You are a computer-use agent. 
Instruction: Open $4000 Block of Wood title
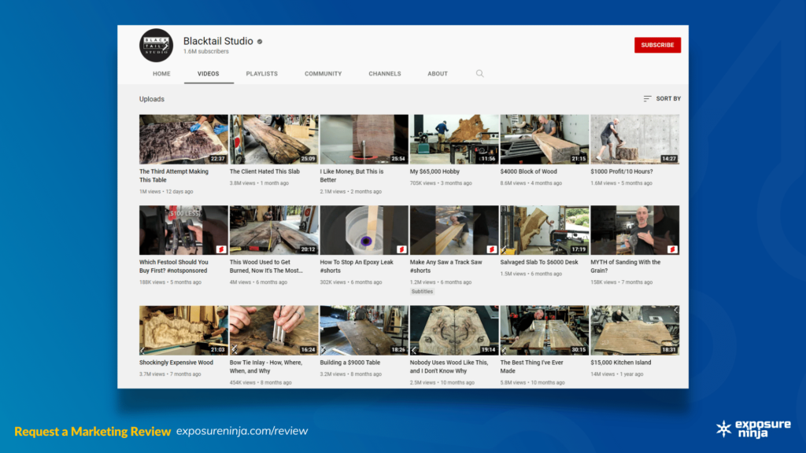click(528, 171)
